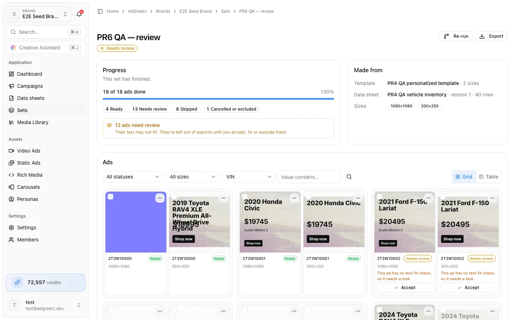Screen dimensions: 513x320
Task: Open the notifications bell
Action: [79, 14]
